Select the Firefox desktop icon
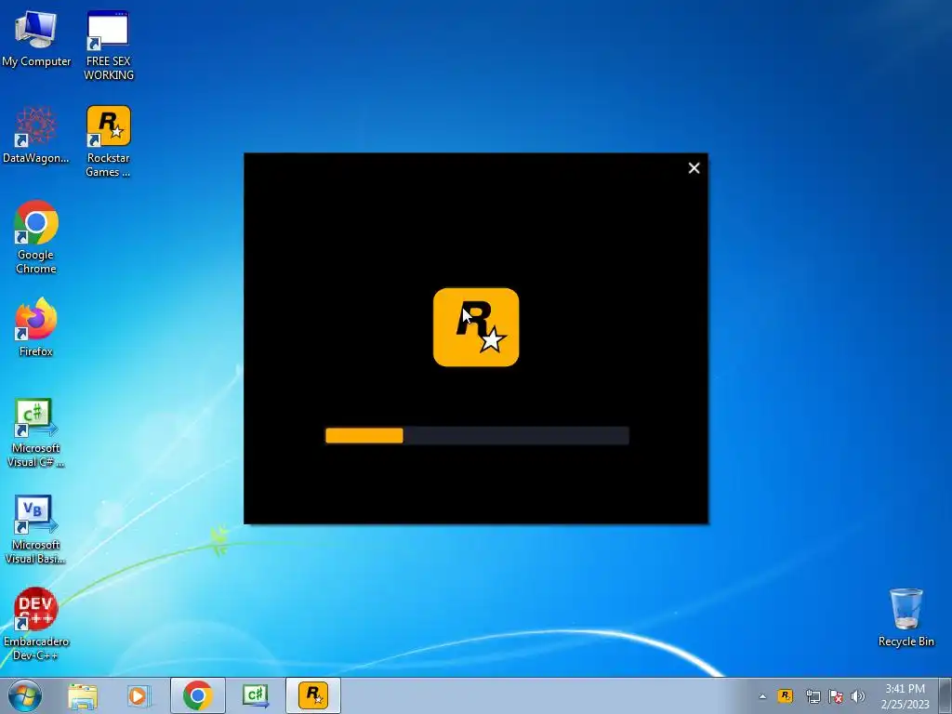Image resolution: width=952 pixels, height=714 pixels. pos(36,326)
